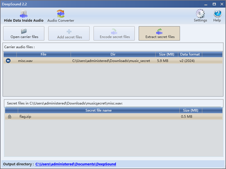Sort carrier list by Dir column header
The height and width of the screenshot is (169, 226).
113,54
